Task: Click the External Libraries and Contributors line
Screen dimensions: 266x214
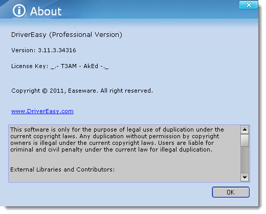Action: point(62,169)
